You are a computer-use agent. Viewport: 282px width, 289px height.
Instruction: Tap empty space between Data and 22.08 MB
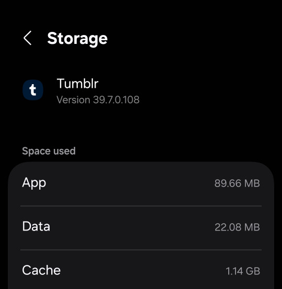pyautogui.click(x=132, y=227)
